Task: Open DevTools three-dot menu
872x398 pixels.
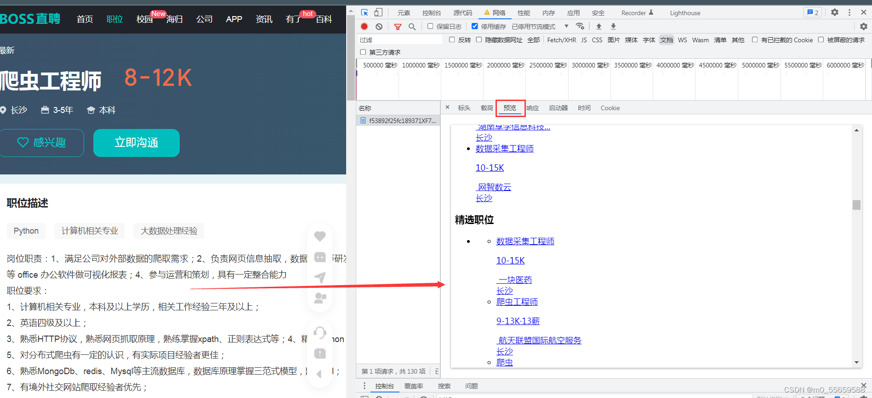Action: click(x=849, y=12)
